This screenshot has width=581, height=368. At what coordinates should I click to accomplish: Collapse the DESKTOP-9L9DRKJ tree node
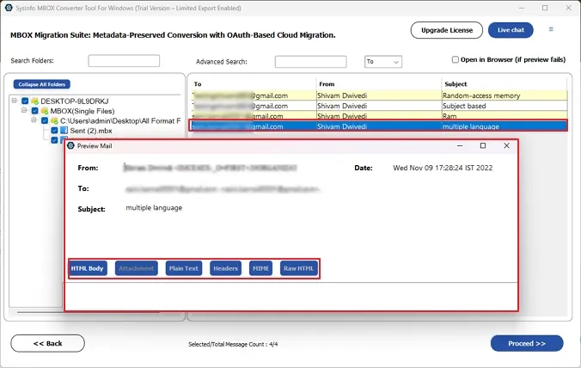[15, 101]
